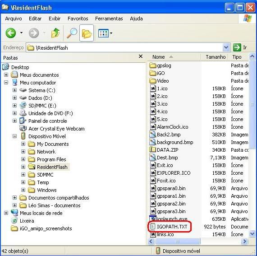Select iGO_amigo_screenshots in folder tree
This screenshot has height=256, width=257.
point(46,228)
